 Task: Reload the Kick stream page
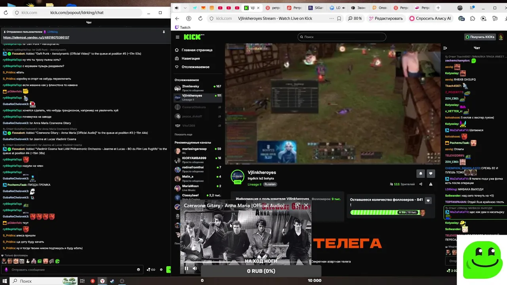[x=200, y=18]
